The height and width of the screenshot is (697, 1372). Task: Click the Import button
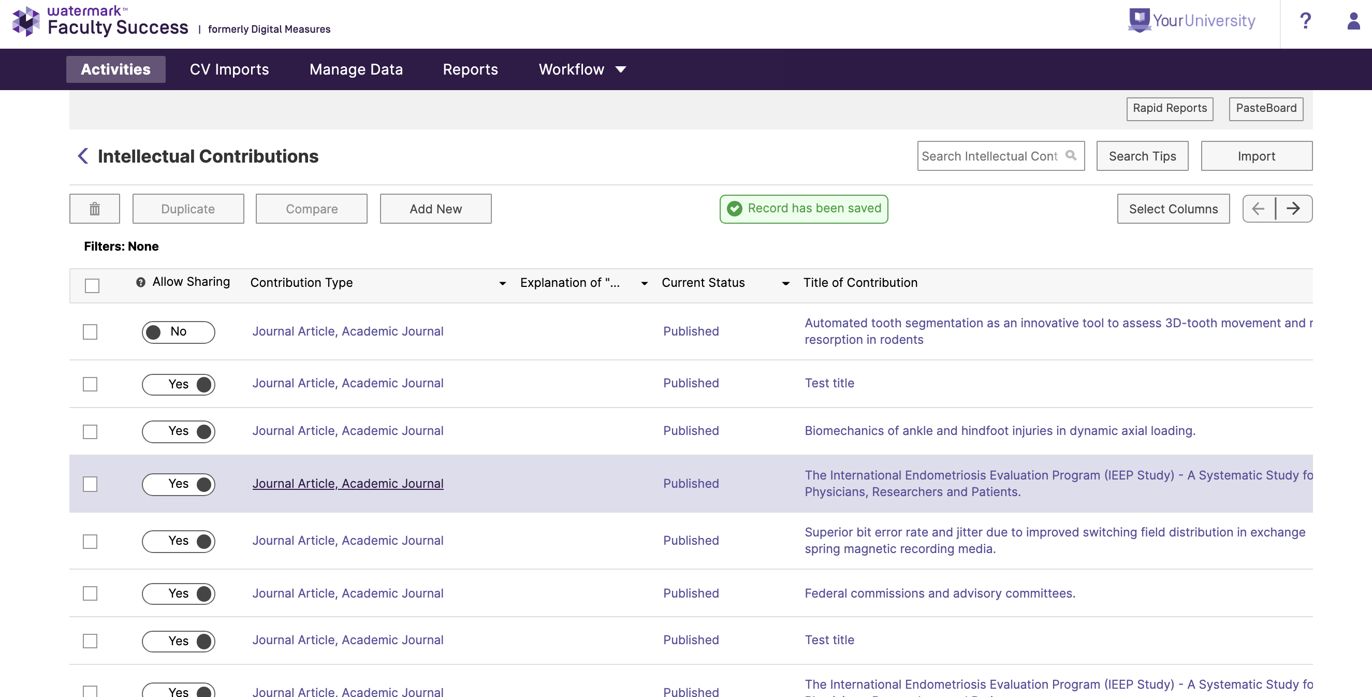tap(1257, 156)
